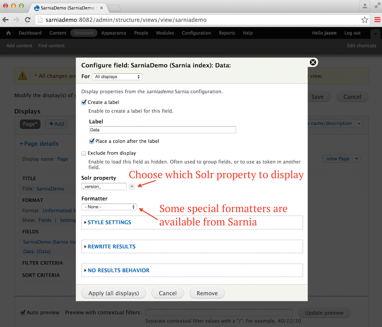
Task: Click the browser back arrow
Action: click(x=6, y=20)
